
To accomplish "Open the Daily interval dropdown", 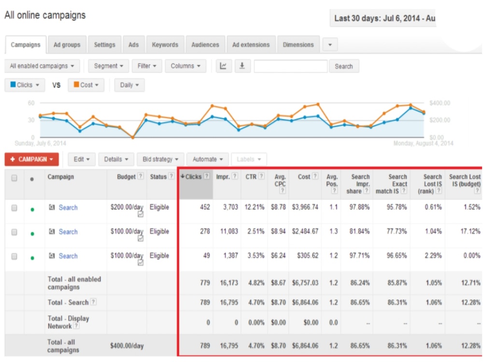I will pos(129,85).
